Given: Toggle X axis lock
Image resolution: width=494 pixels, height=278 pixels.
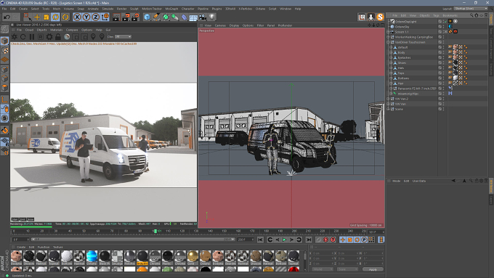Looking at the screenshot, I should click(x=77, y=17).
